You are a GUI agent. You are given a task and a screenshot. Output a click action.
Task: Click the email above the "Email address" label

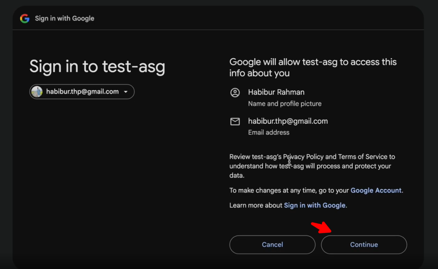[x=288, y=121]
